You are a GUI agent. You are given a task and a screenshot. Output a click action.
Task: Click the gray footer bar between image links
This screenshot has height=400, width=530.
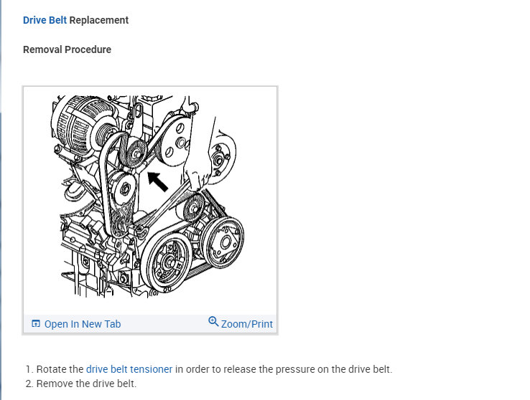(164, 324)
